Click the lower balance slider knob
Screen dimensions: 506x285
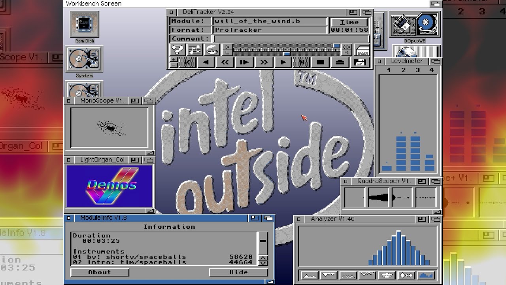coord(287,53)
